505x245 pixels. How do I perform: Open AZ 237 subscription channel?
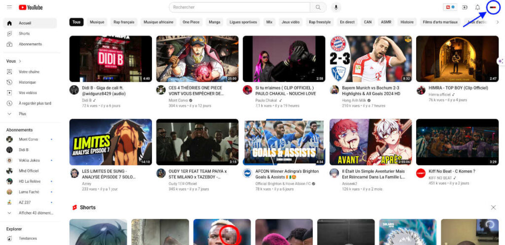(x=30, y=203)
